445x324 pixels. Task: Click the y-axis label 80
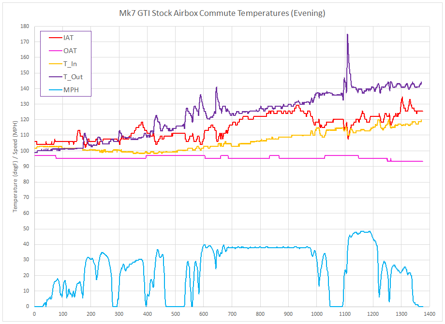[26, 182]
